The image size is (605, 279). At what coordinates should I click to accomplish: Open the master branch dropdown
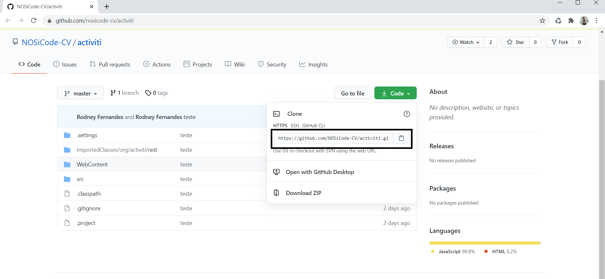click(80, 93)
